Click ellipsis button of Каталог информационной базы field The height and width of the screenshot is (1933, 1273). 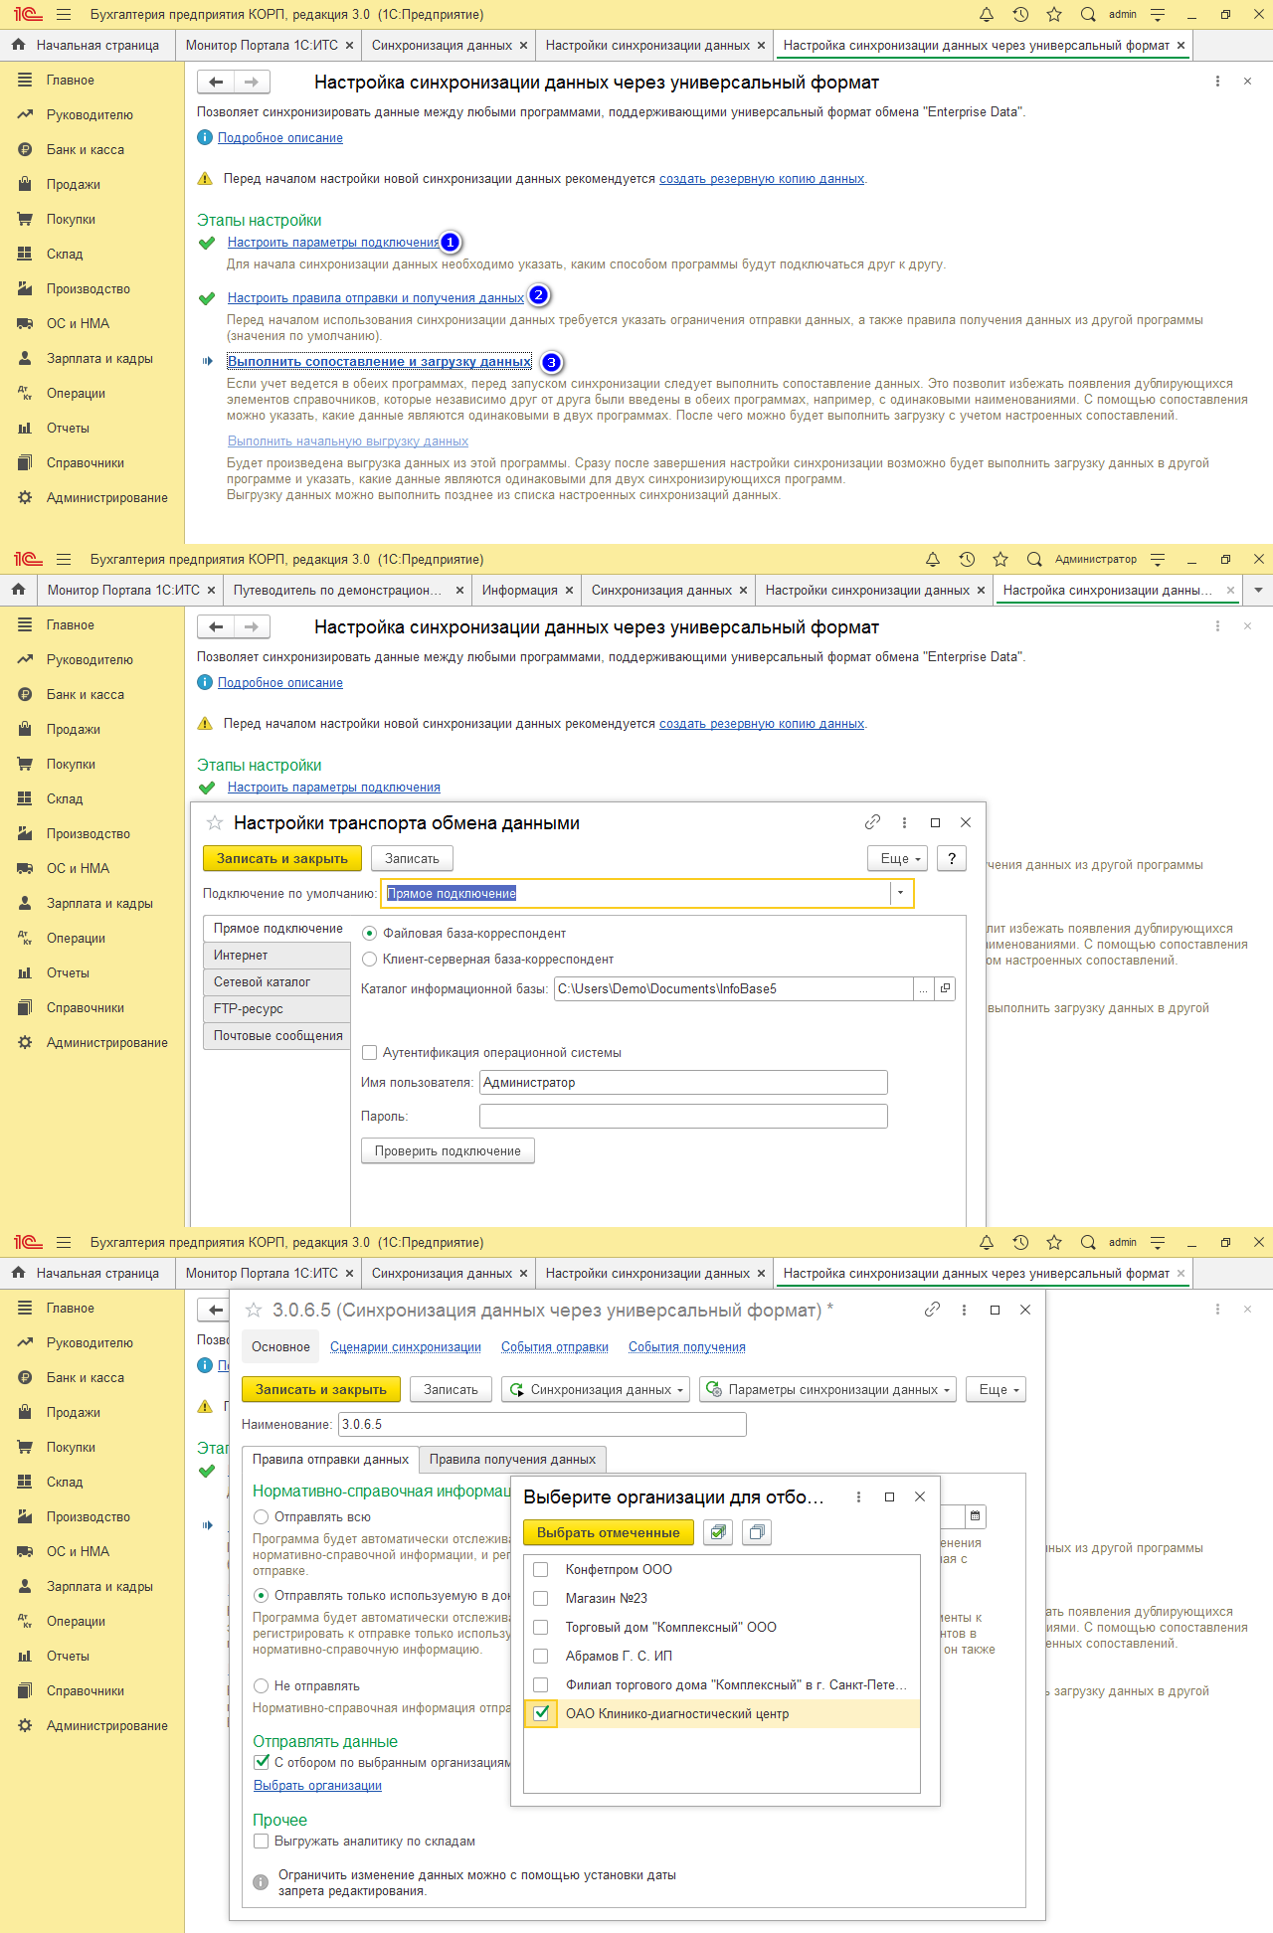[x=924, y=989]
